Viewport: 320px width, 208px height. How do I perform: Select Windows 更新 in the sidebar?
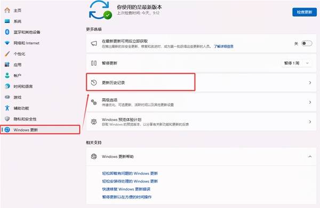point(40,130)
